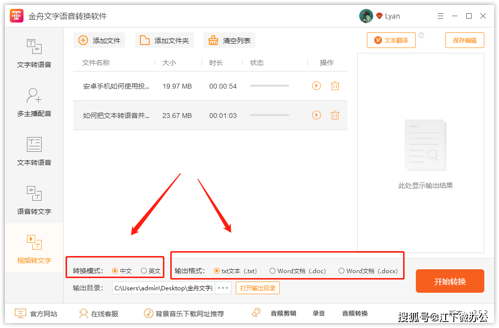
Task: Clear the list with 清空列表
Action: tap(229, 41)
